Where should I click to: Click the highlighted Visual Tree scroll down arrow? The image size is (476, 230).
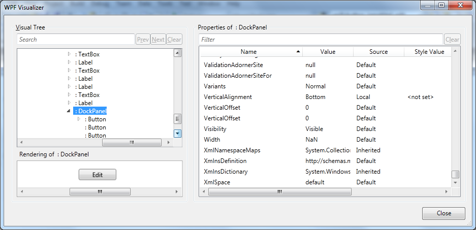tap(178, 134)
